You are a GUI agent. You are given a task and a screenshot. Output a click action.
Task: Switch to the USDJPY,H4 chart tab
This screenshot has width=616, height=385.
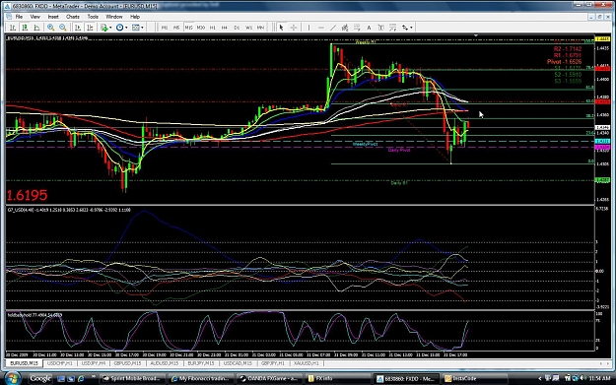(x=94, y=363)
